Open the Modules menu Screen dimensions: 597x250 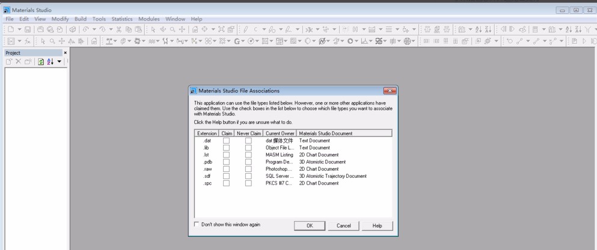[149, 19]
